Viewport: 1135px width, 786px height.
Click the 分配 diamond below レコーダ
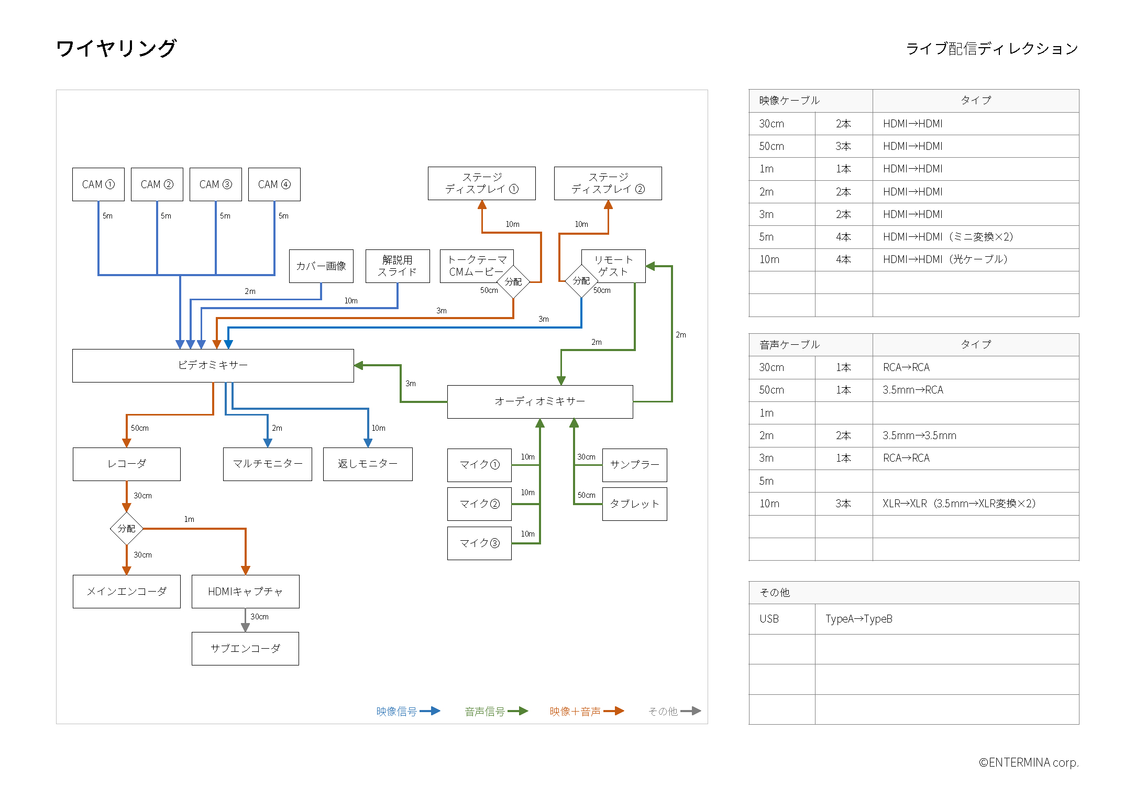point(126,528)
